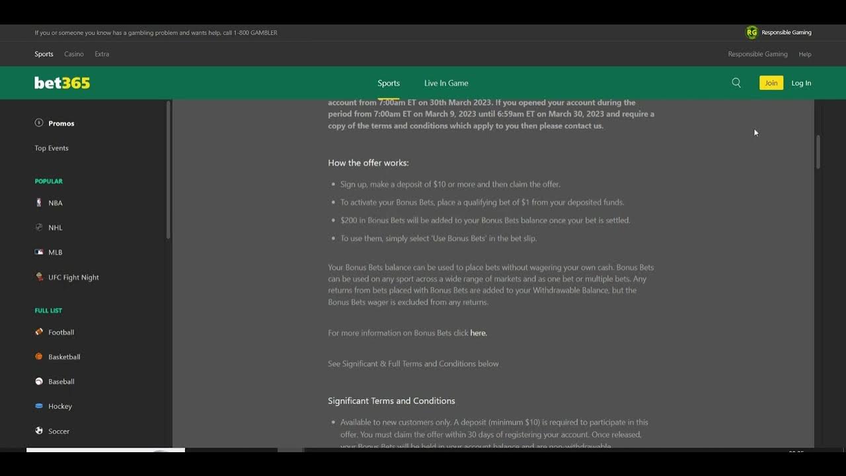Open the search magnifier icon
The height and width of the screenshot is (476, 846).
pos(736,83)
